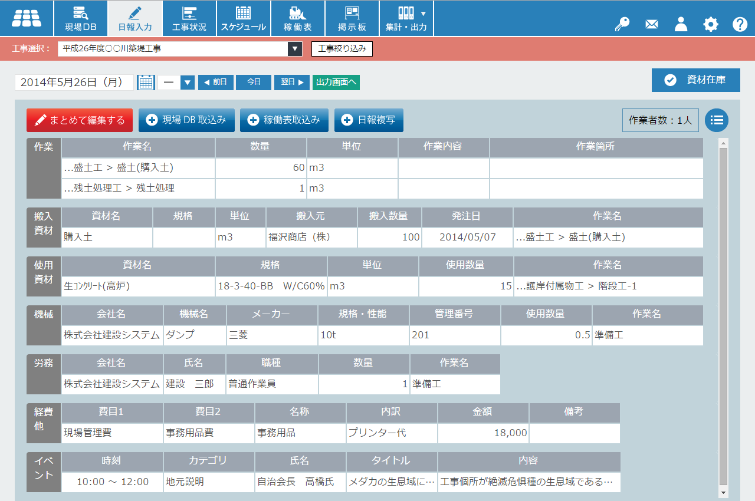Image resolution: width=755 pixels, height=501 pixels.
Task: Click the 地元説明 category cell
Action: [209, 482]
